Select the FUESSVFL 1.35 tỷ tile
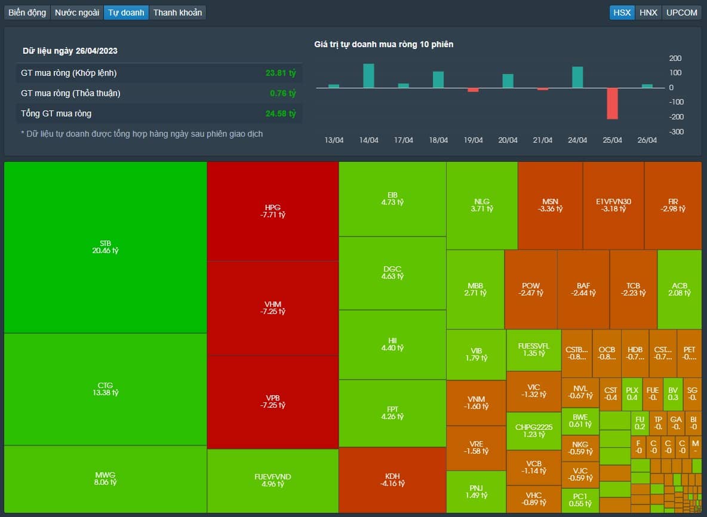Viewport: 707px width, 517px height. pyautogui.click(x=534, y=350)
